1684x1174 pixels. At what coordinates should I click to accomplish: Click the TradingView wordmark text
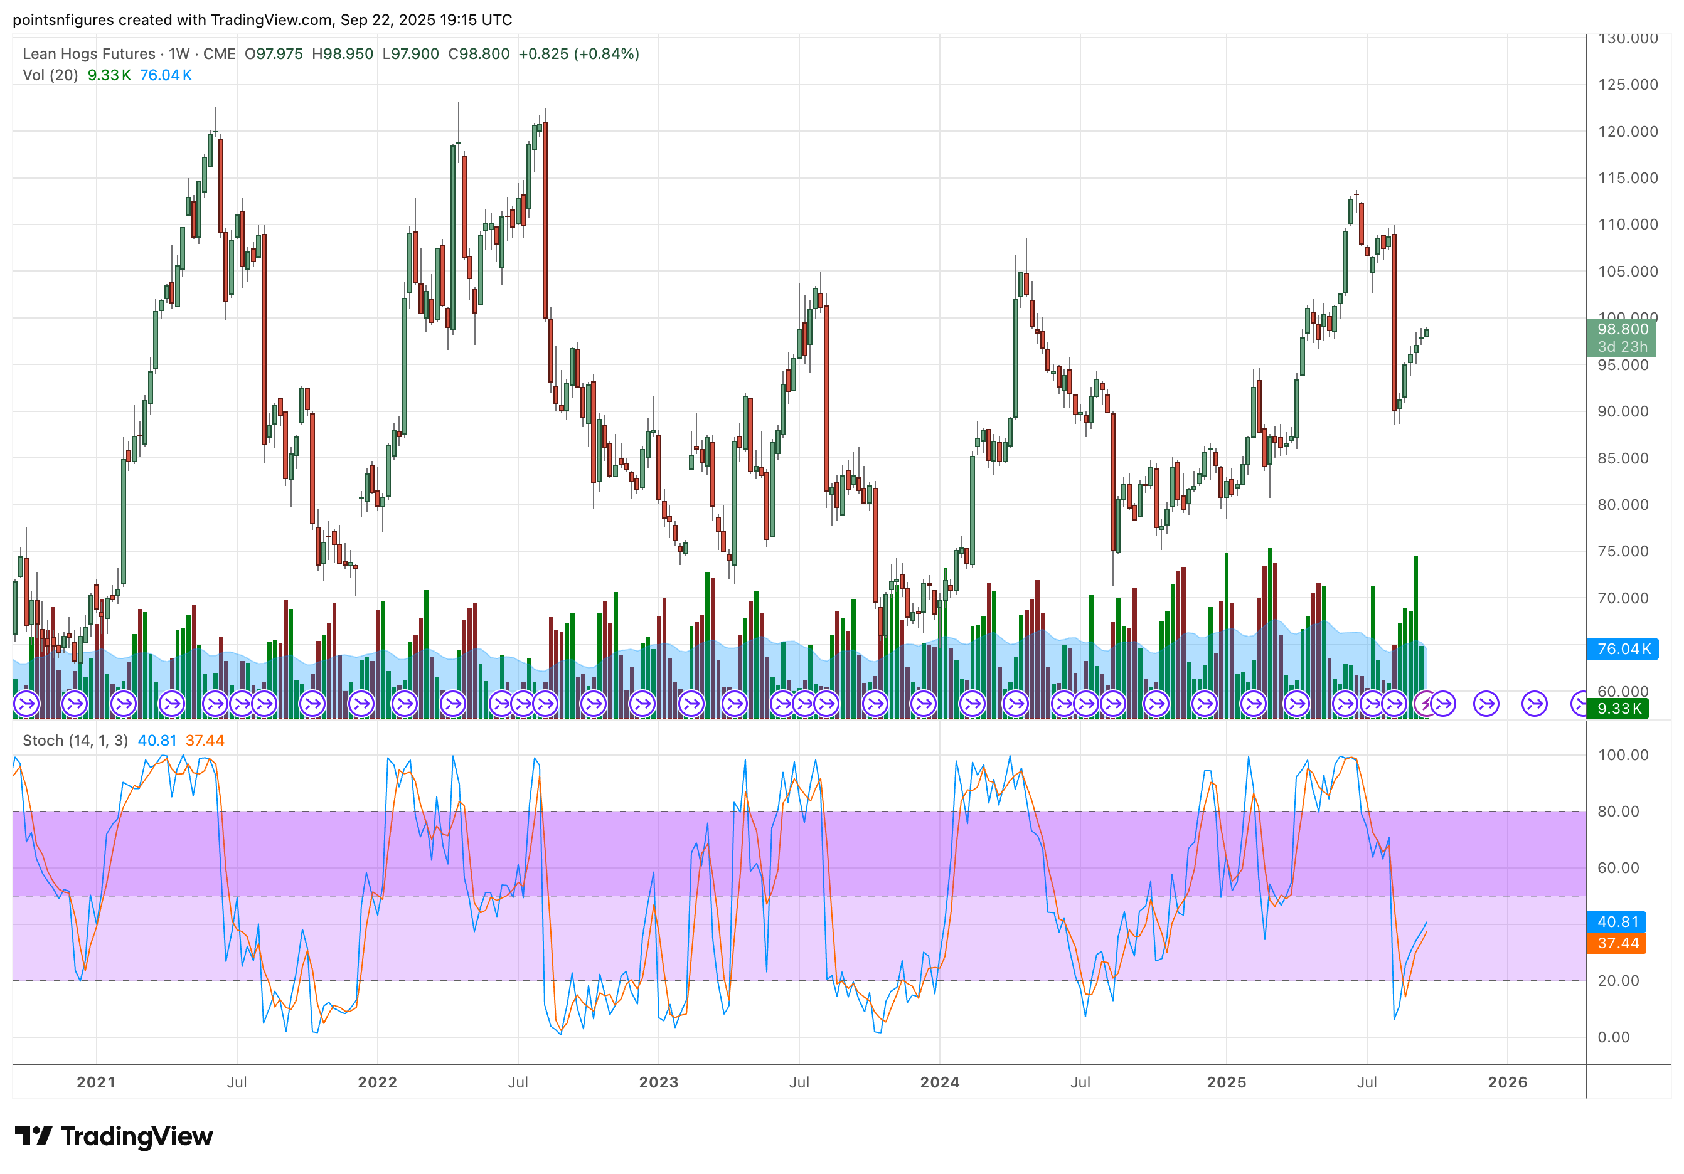(x=137, y=1136)
